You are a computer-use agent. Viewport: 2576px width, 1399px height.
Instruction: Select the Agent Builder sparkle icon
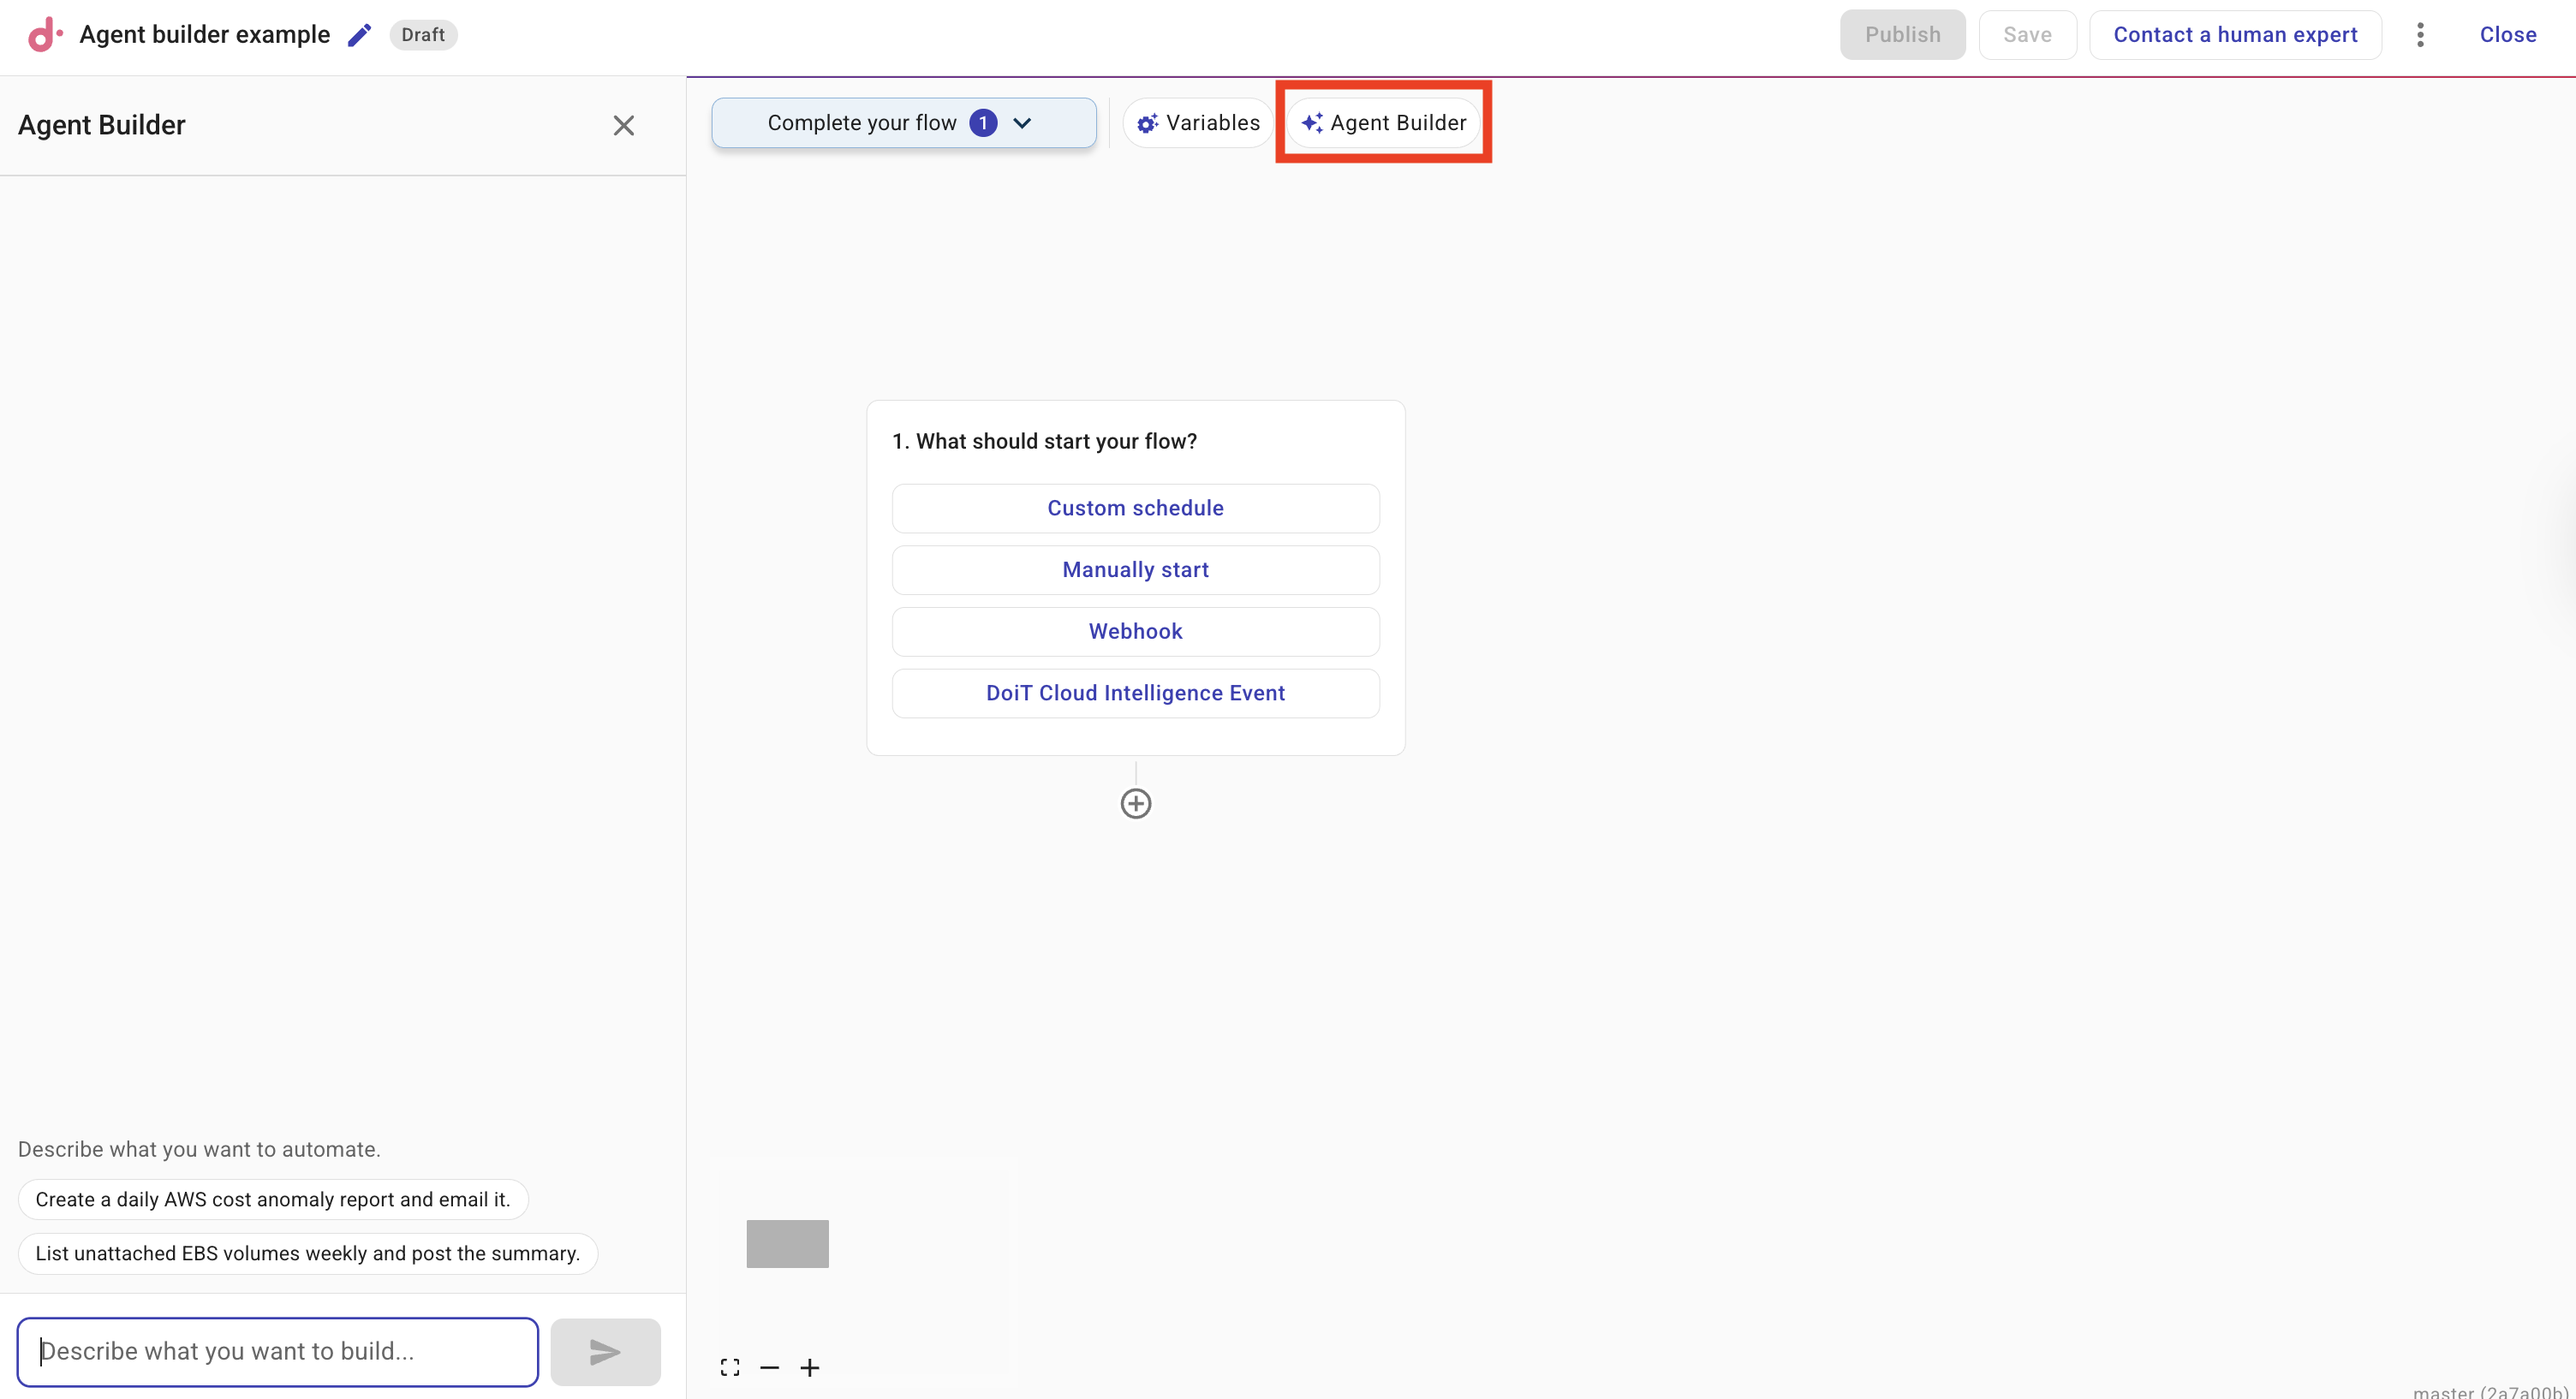(x=1311, y=122)
